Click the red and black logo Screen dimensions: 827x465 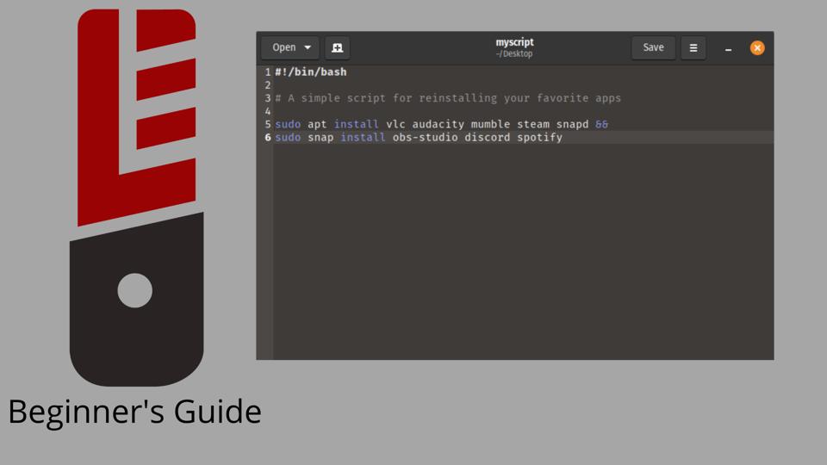(136, 198)
